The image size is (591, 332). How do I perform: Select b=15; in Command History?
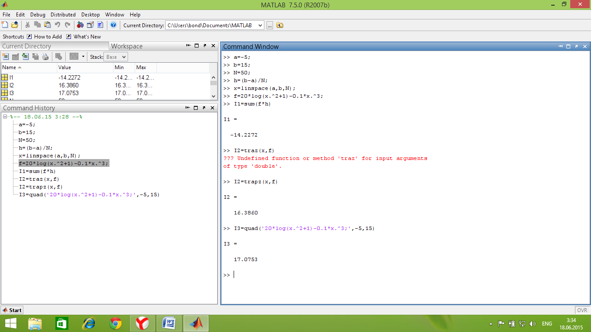pos(27,132)
